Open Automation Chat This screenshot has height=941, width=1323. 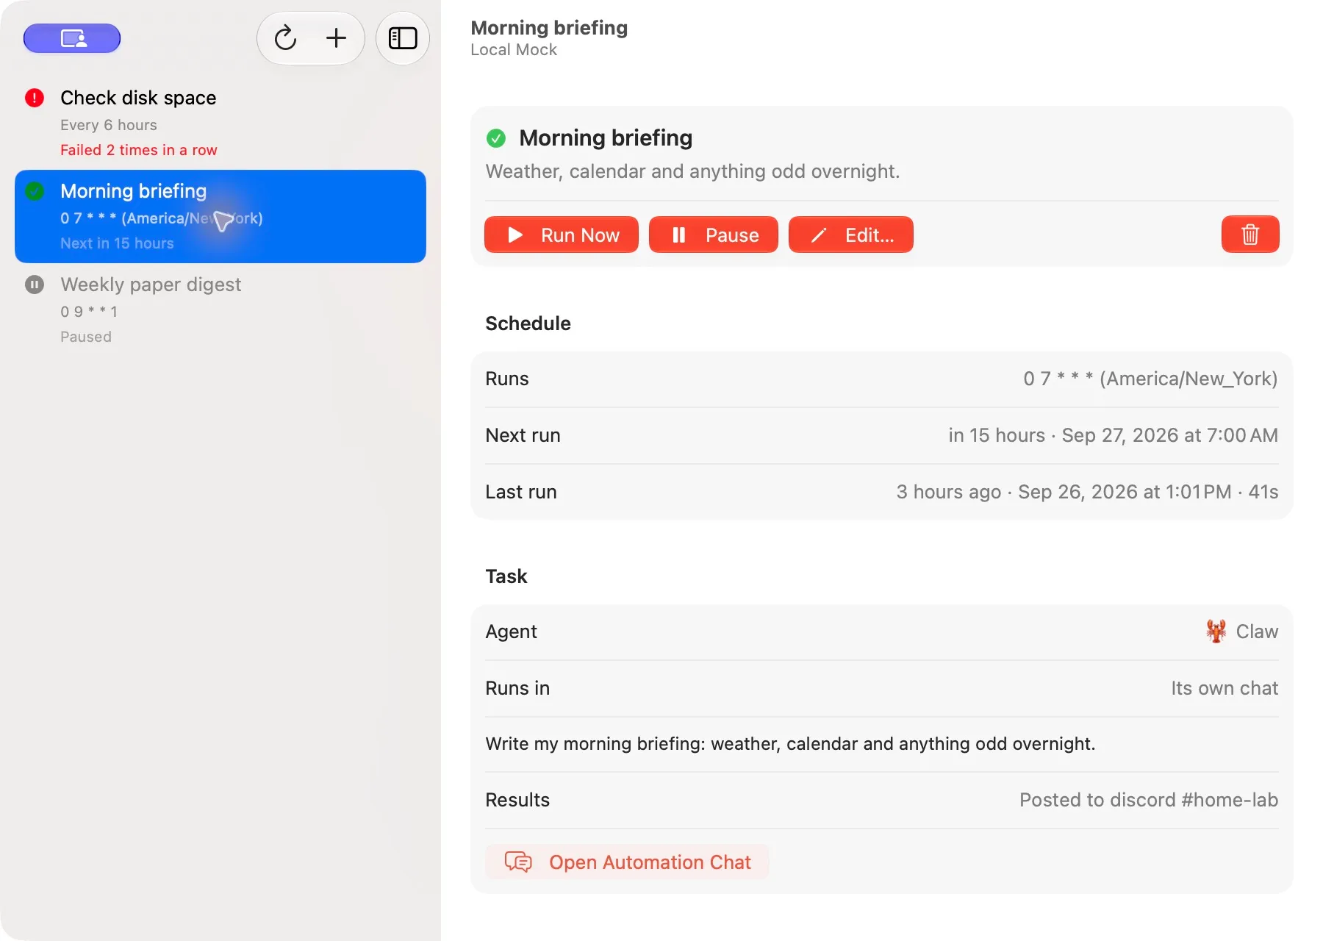pos(627,862)
